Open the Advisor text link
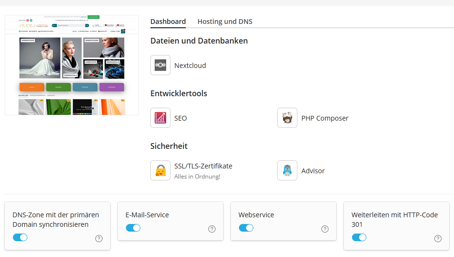The height and width of the screenshot is (257, 454). tap(313, 171)
